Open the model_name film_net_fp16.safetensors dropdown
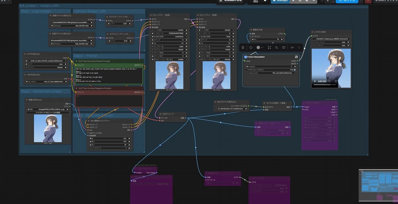This screenshot has height=204, width=398. point(271,73)
